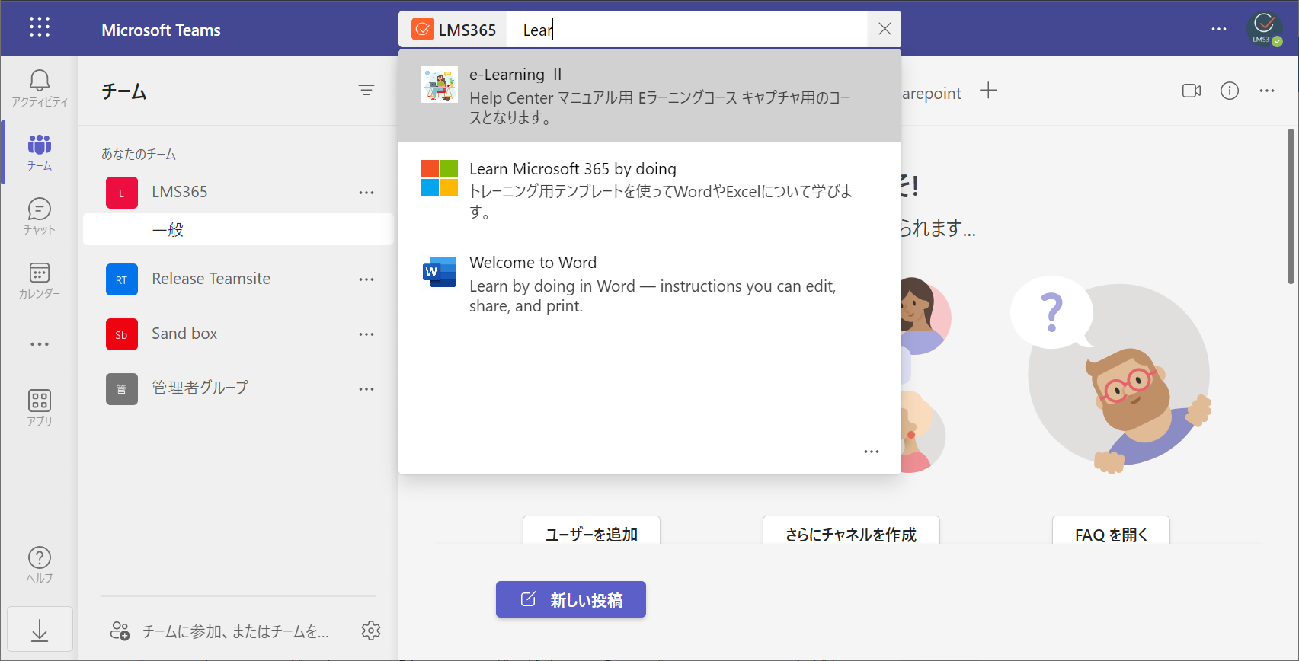Open team management settings gear
This screenshot has height=661, width=1299.
click(371, 631)
